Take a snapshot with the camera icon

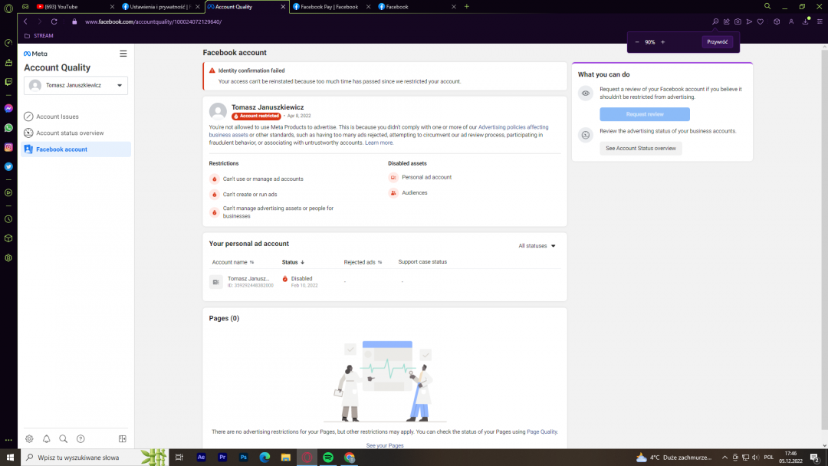738,21
